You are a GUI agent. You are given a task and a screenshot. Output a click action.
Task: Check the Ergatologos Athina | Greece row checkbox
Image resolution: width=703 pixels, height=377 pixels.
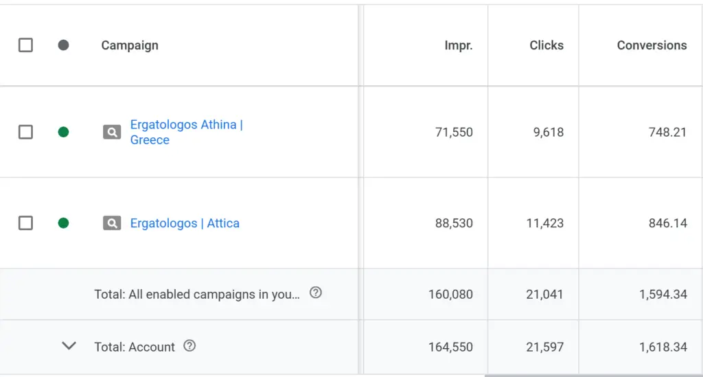pos(25,132)
